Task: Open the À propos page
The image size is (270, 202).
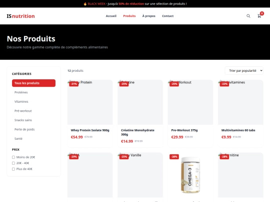Action: 149,16
